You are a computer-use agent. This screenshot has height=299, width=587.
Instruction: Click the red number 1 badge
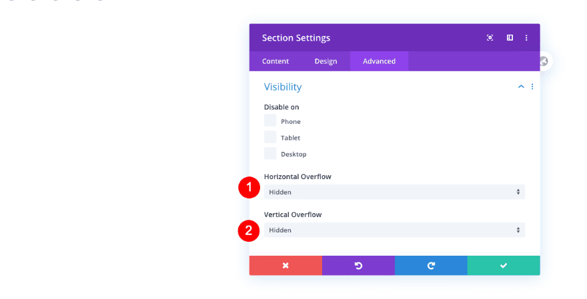[x=249, y=188]
